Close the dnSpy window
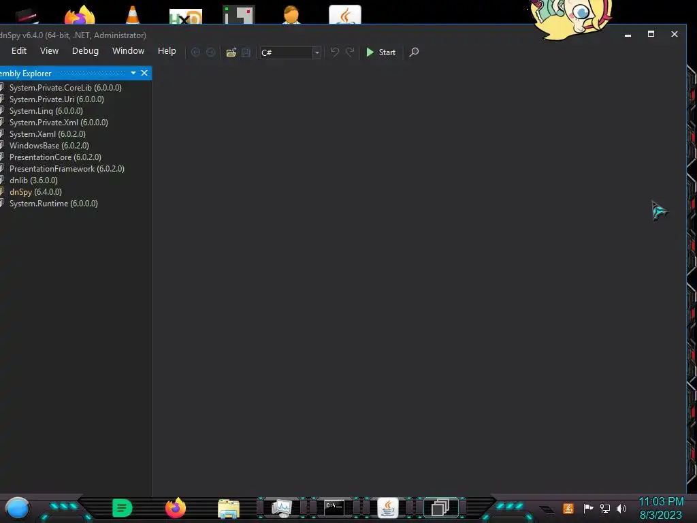 [x=675, y=34]
